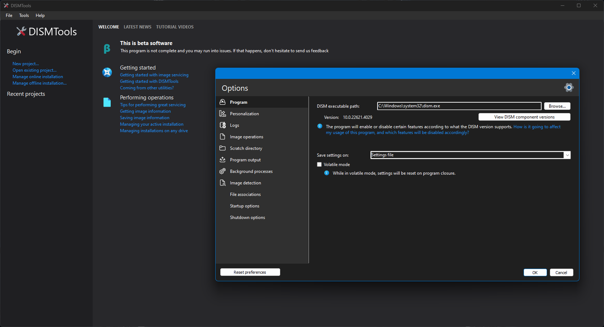Select Background processes options section
This screenshot has width=604, height=327.
point(262,171)
